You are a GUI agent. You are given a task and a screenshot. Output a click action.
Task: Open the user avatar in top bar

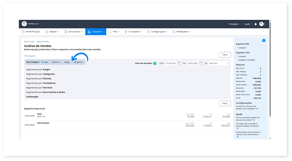[x=261, y=24]
